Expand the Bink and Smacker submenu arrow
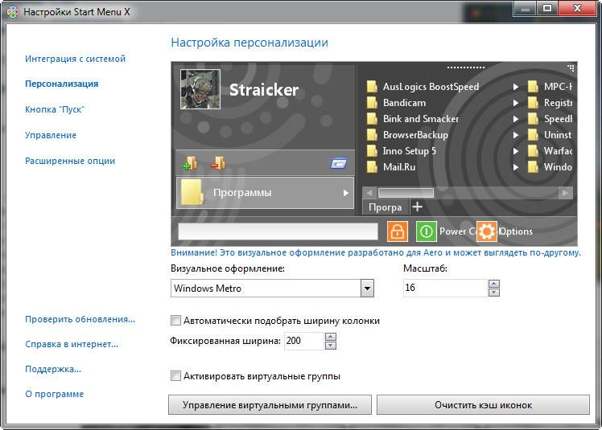The width and height of the screenshot is (602, 430). [x=516, y=119]
